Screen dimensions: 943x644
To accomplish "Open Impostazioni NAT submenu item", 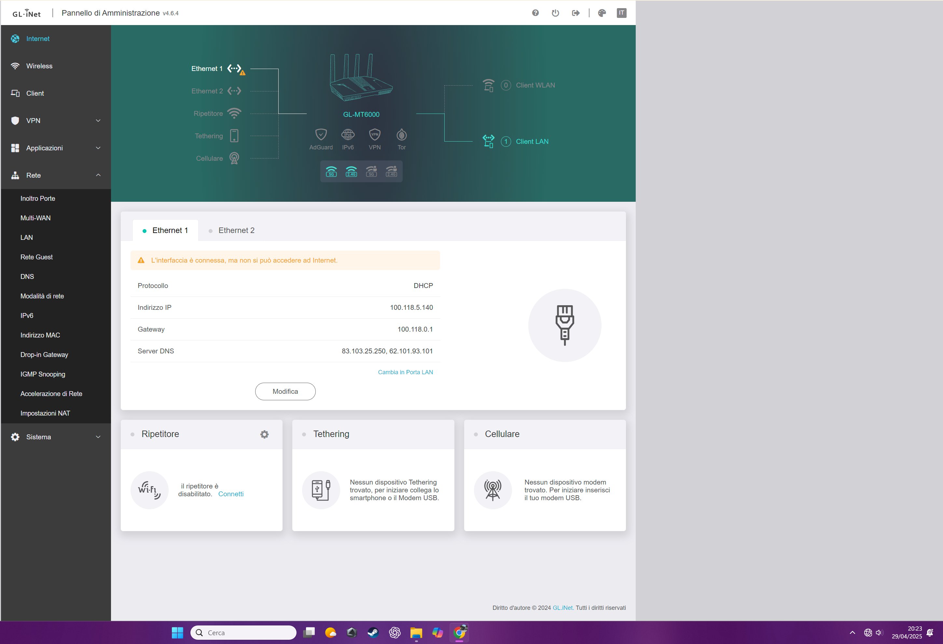I will [x=56, y=413].
